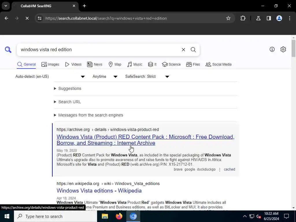Image resolution: width=296 pixels, height=222 pixels.
Task: Toggle the browser side panel
Action: coord(269,18)
